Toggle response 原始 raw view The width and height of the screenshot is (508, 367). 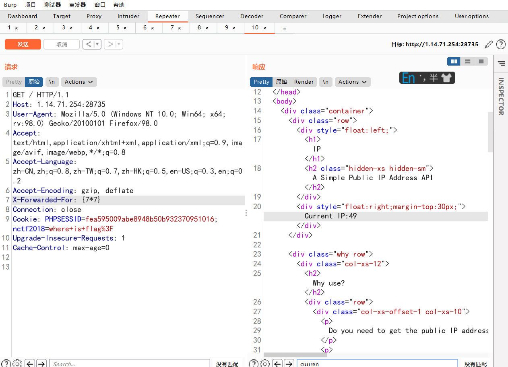[x=281, y=82]
